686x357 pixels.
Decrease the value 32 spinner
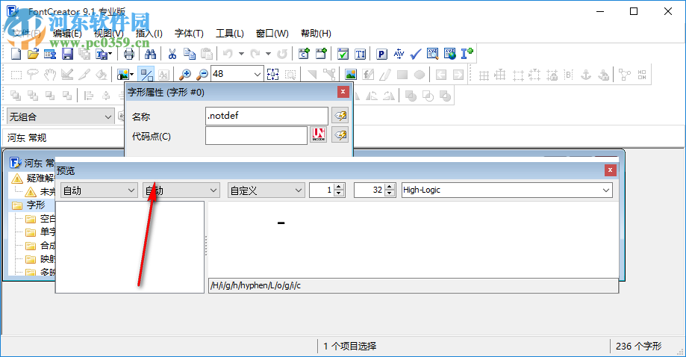coord(390,193)
